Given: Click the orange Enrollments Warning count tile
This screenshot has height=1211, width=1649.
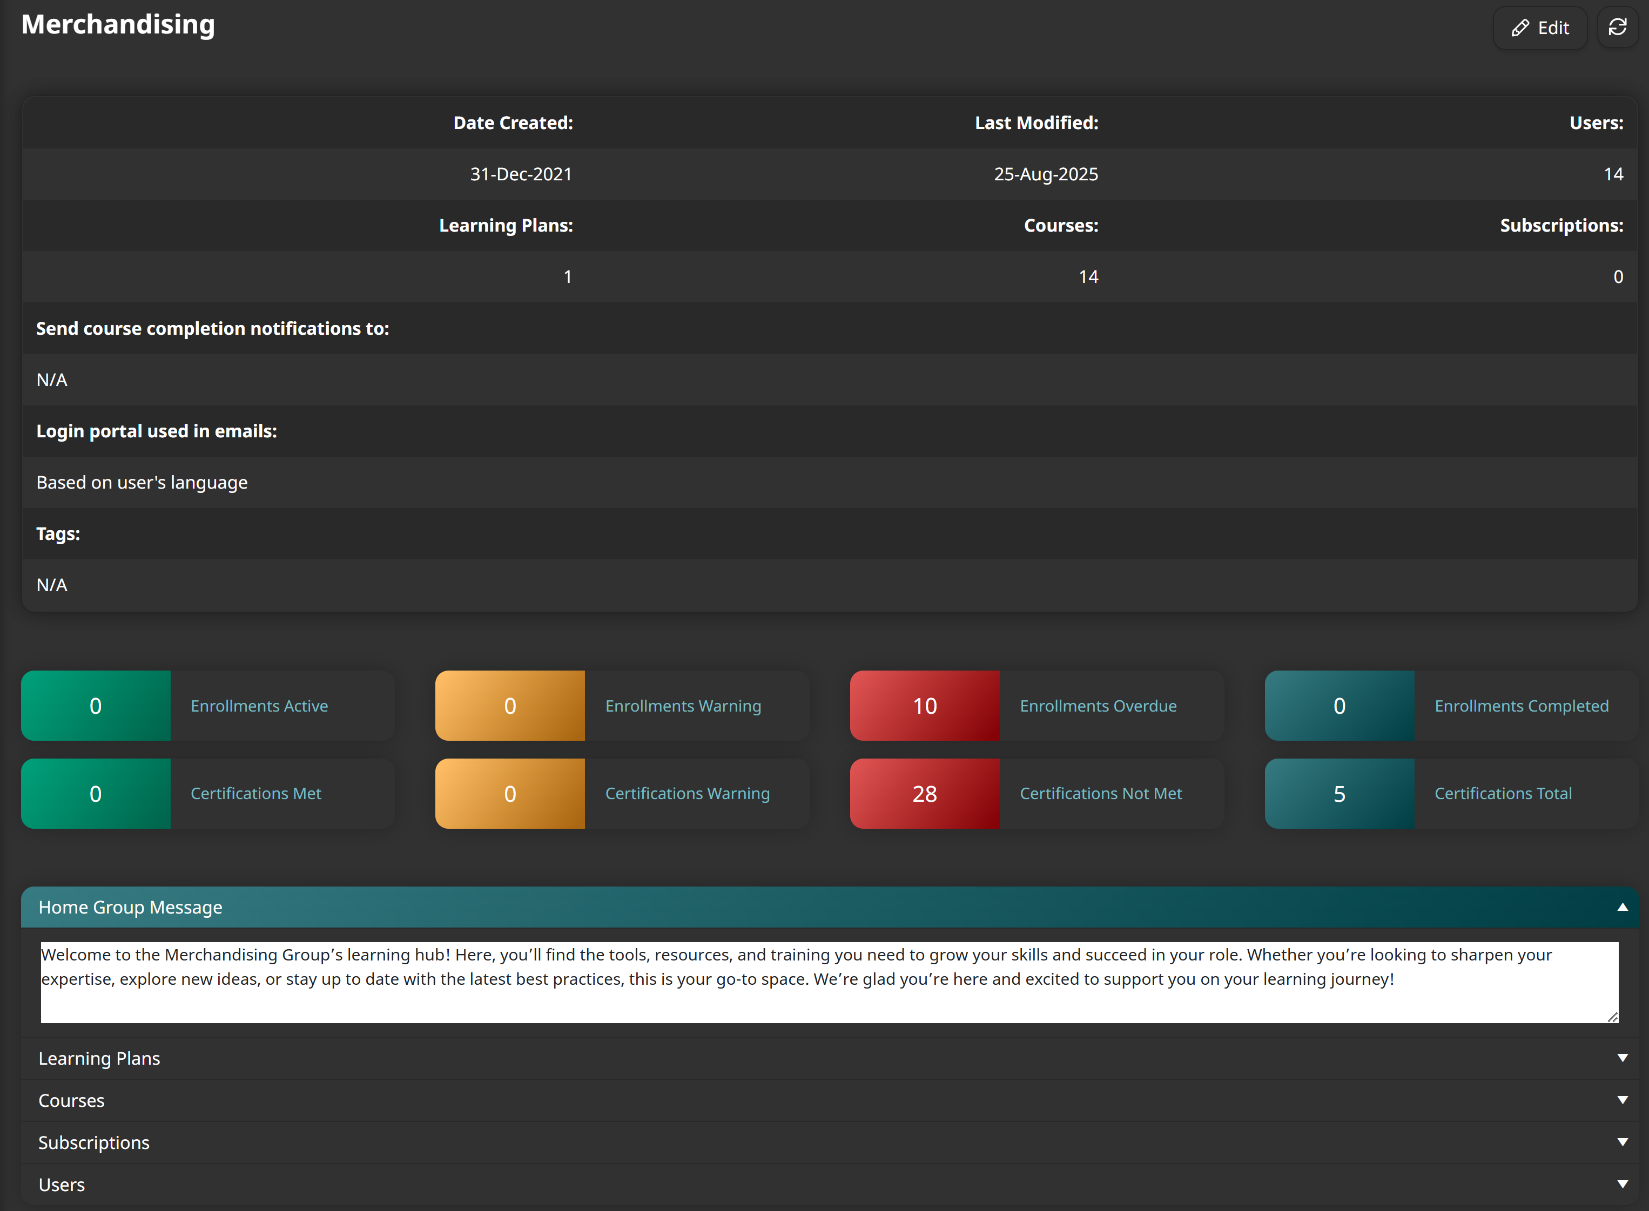Looking at the screenshot, I should [510, 706].
